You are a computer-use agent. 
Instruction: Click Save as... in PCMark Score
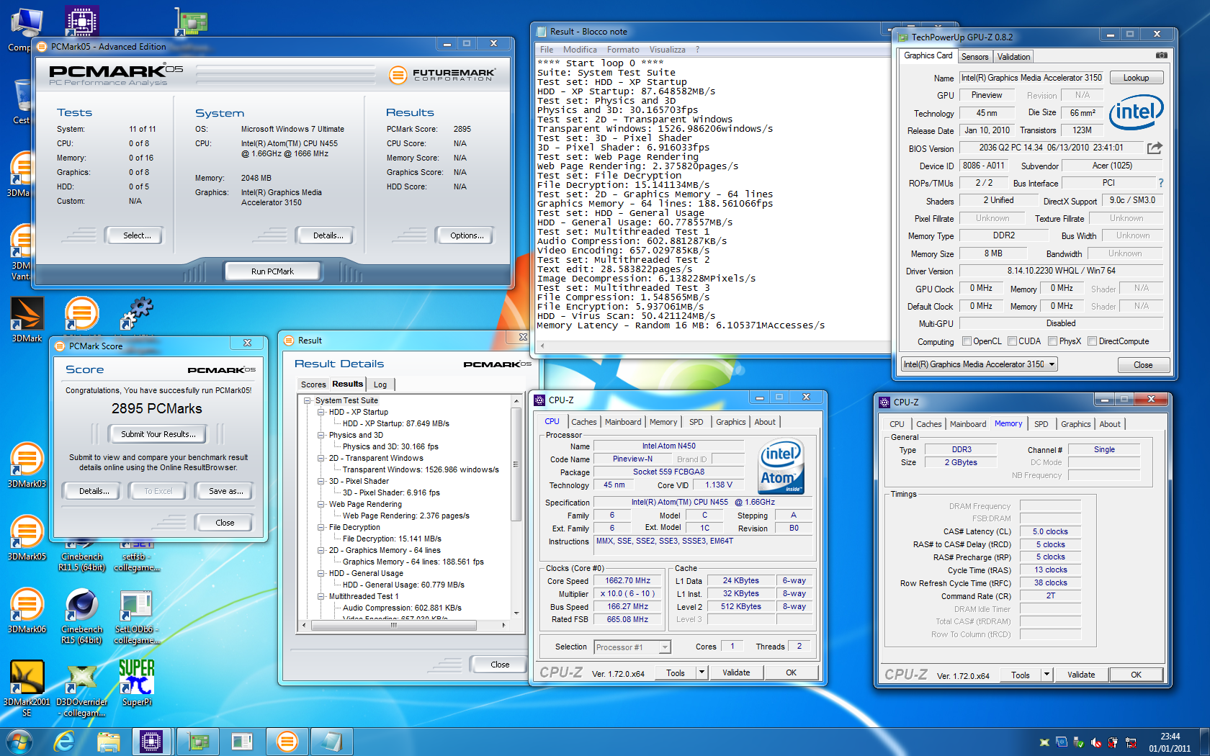[x=225, y=491]
